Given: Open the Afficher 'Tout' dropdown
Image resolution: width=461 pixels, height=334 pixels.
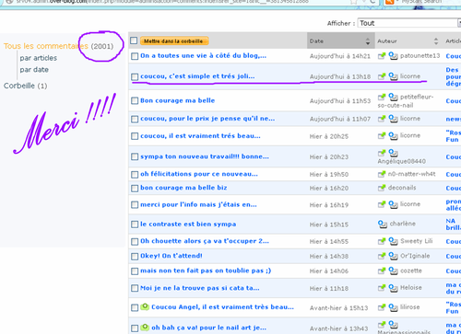Looking at the screenshot, I should pos(408,23).
